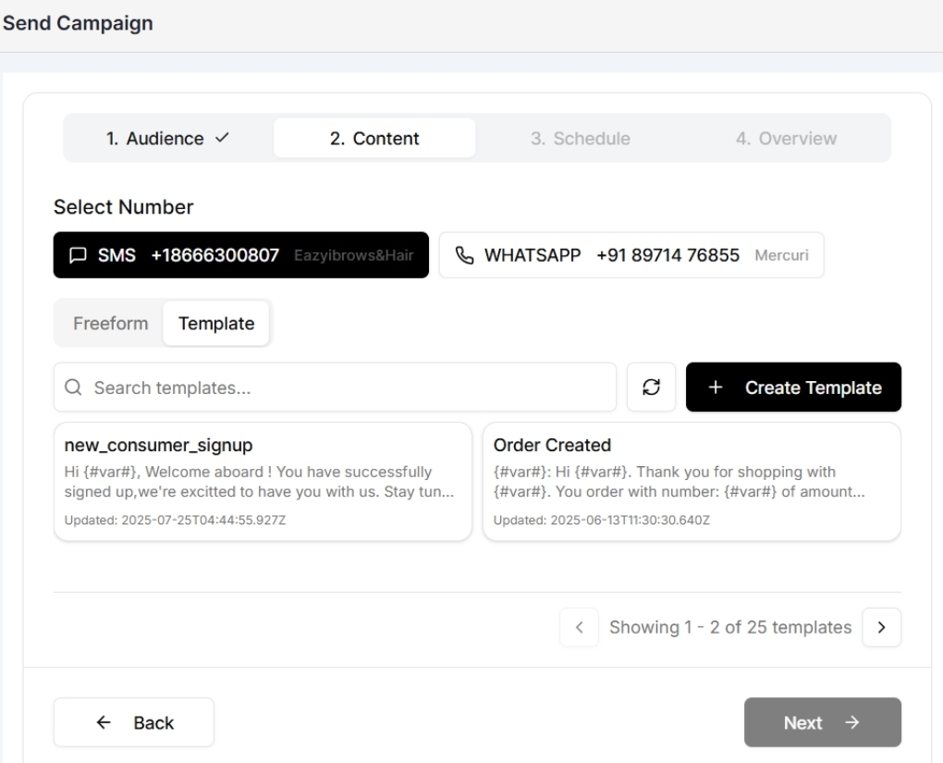Click the plus icon on Create Template
The image size is (943, 763).
point(714,387)
